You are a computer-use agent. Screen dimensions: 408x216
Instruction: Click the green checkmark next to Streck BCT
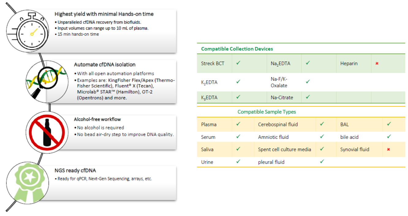[238, 63]
